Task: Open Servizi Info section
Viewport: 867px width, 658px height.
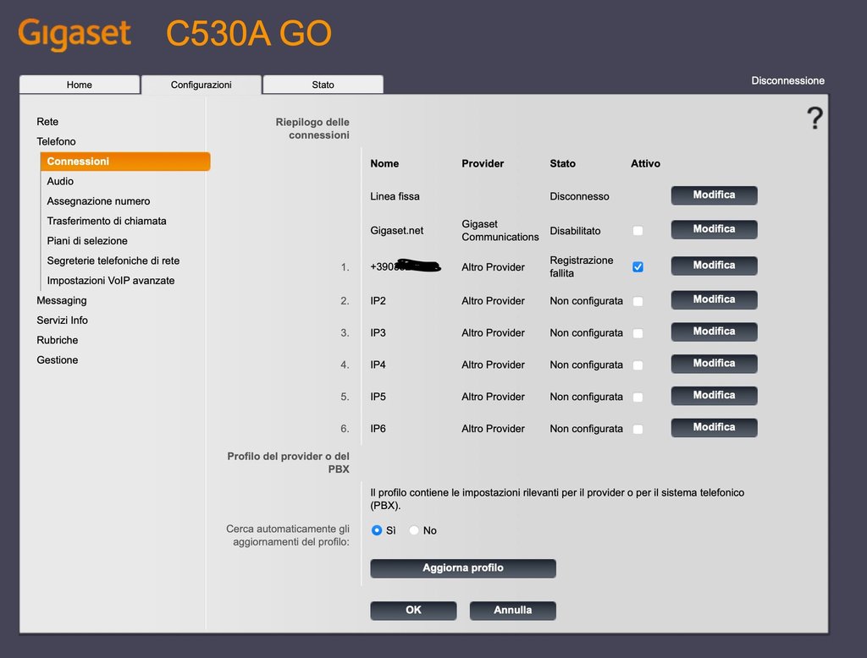Action: (63, 321)
